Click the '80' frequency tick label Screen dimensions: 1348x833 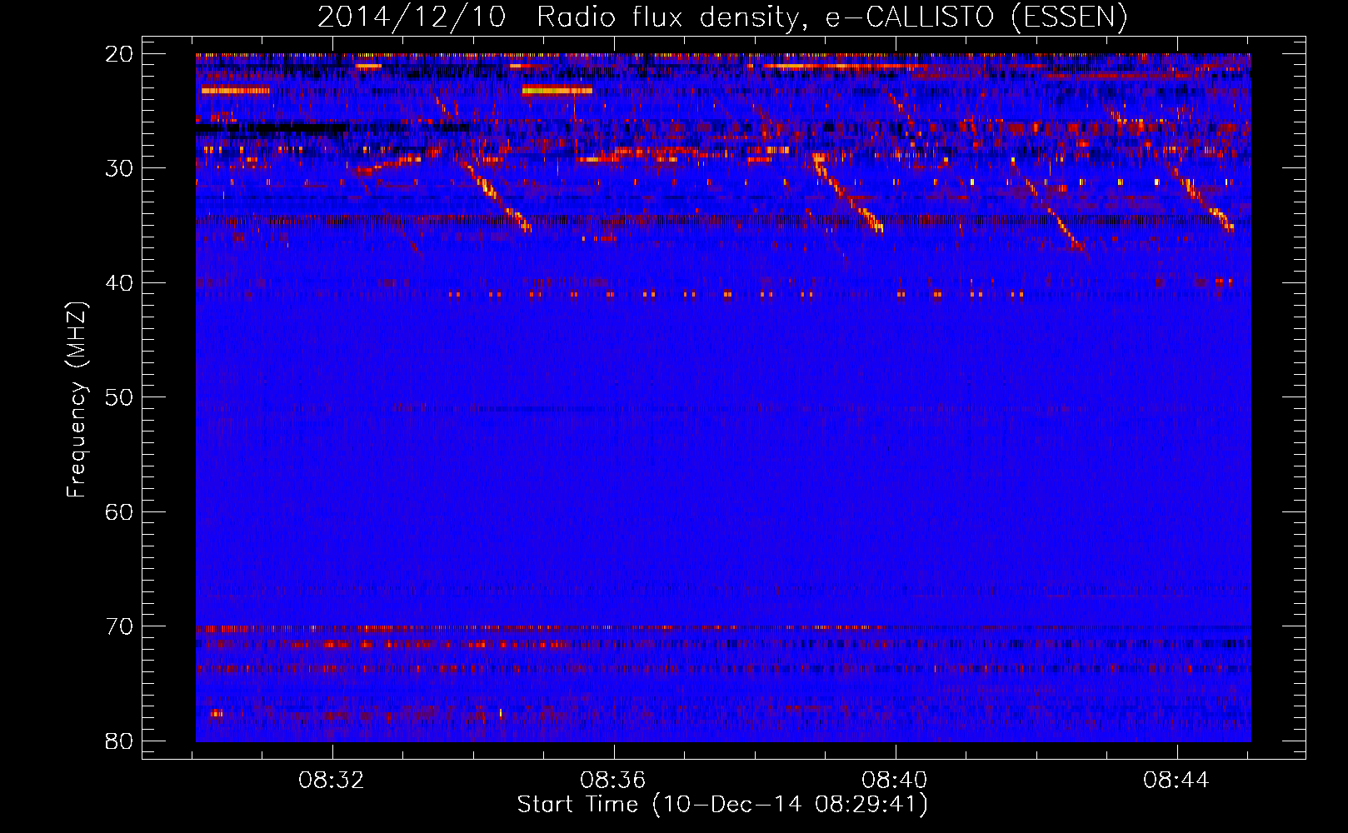pyautogui.click(x=119, y=741)
